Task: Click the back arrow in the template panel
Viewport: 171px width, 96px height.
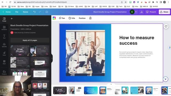Action: point(12,19)
